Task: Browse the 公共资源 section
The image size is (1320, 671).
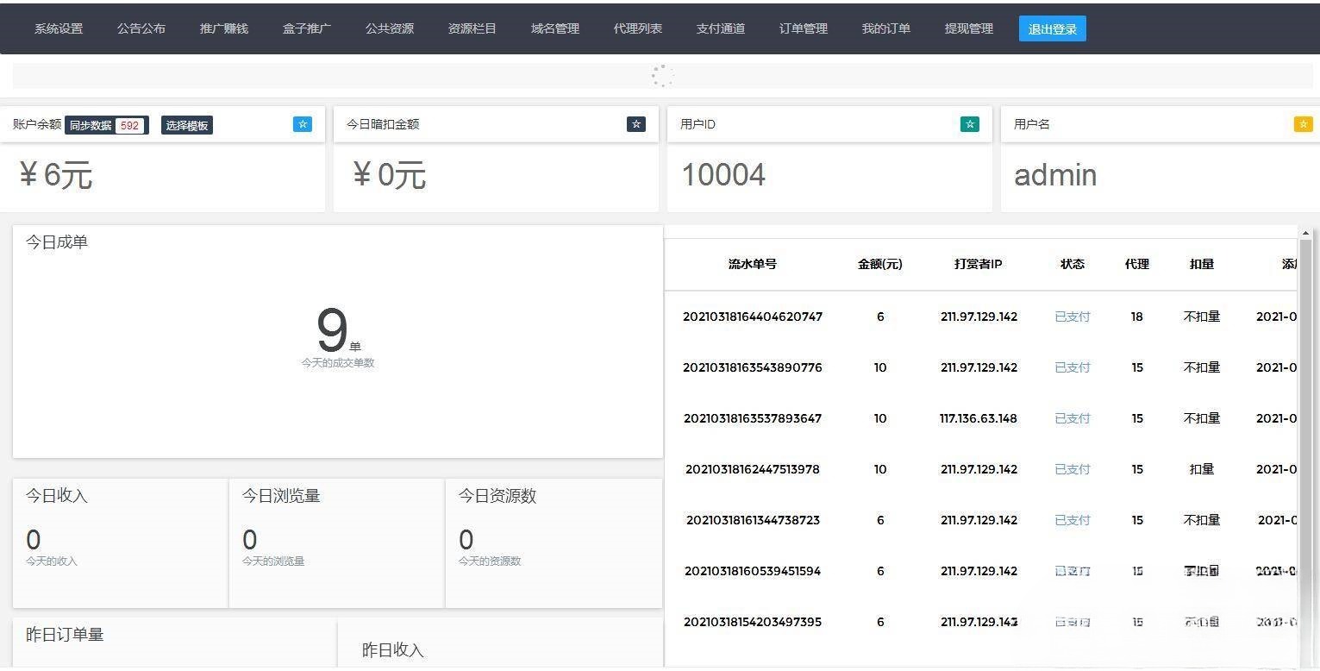Action: tap(389, 28)
